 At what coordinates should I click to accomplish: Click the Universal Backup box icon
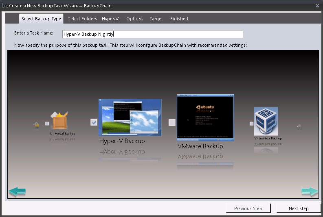pyautogui.click(x=59, y=120)
